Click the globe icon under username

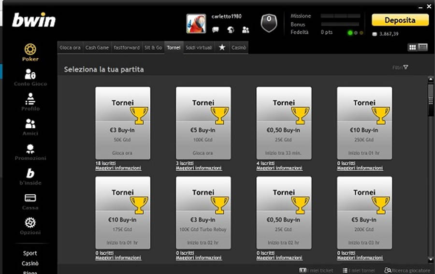point(231,29)
